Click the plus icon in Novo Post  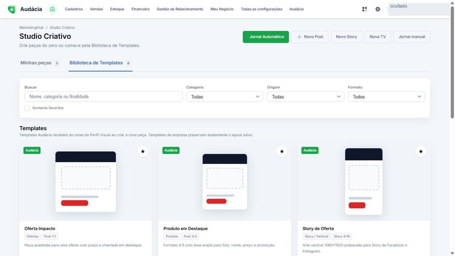pyautogui.click(x=299, y=37)
